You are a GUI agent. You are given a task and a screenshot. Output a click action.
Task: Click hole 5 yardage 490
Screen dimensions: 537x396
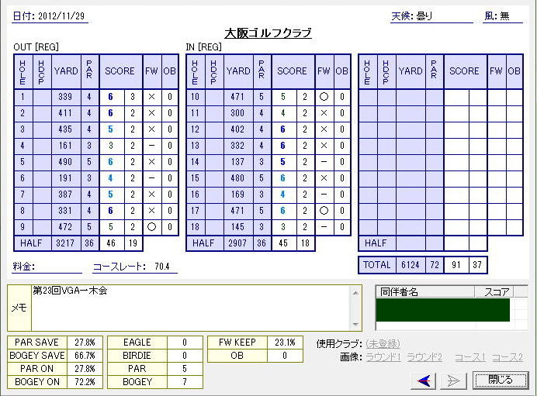(x=65, y=162)
